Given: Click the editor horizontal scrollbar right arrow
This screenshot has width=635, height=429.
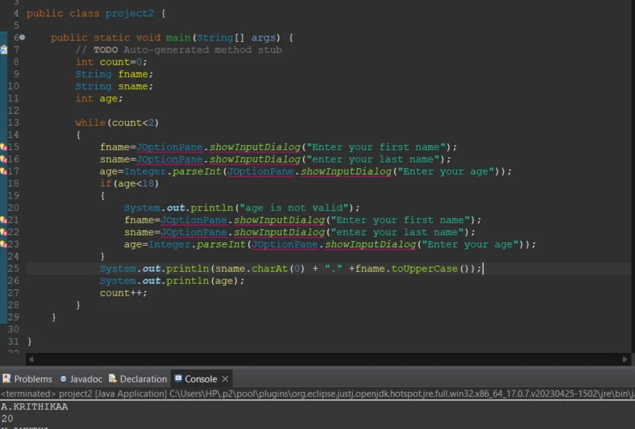Looking at the screenshot, I should (625, 359).
